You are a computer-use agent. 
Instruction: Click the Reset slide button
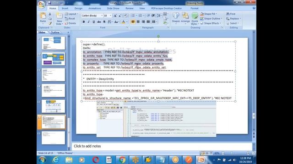(70, 19)
